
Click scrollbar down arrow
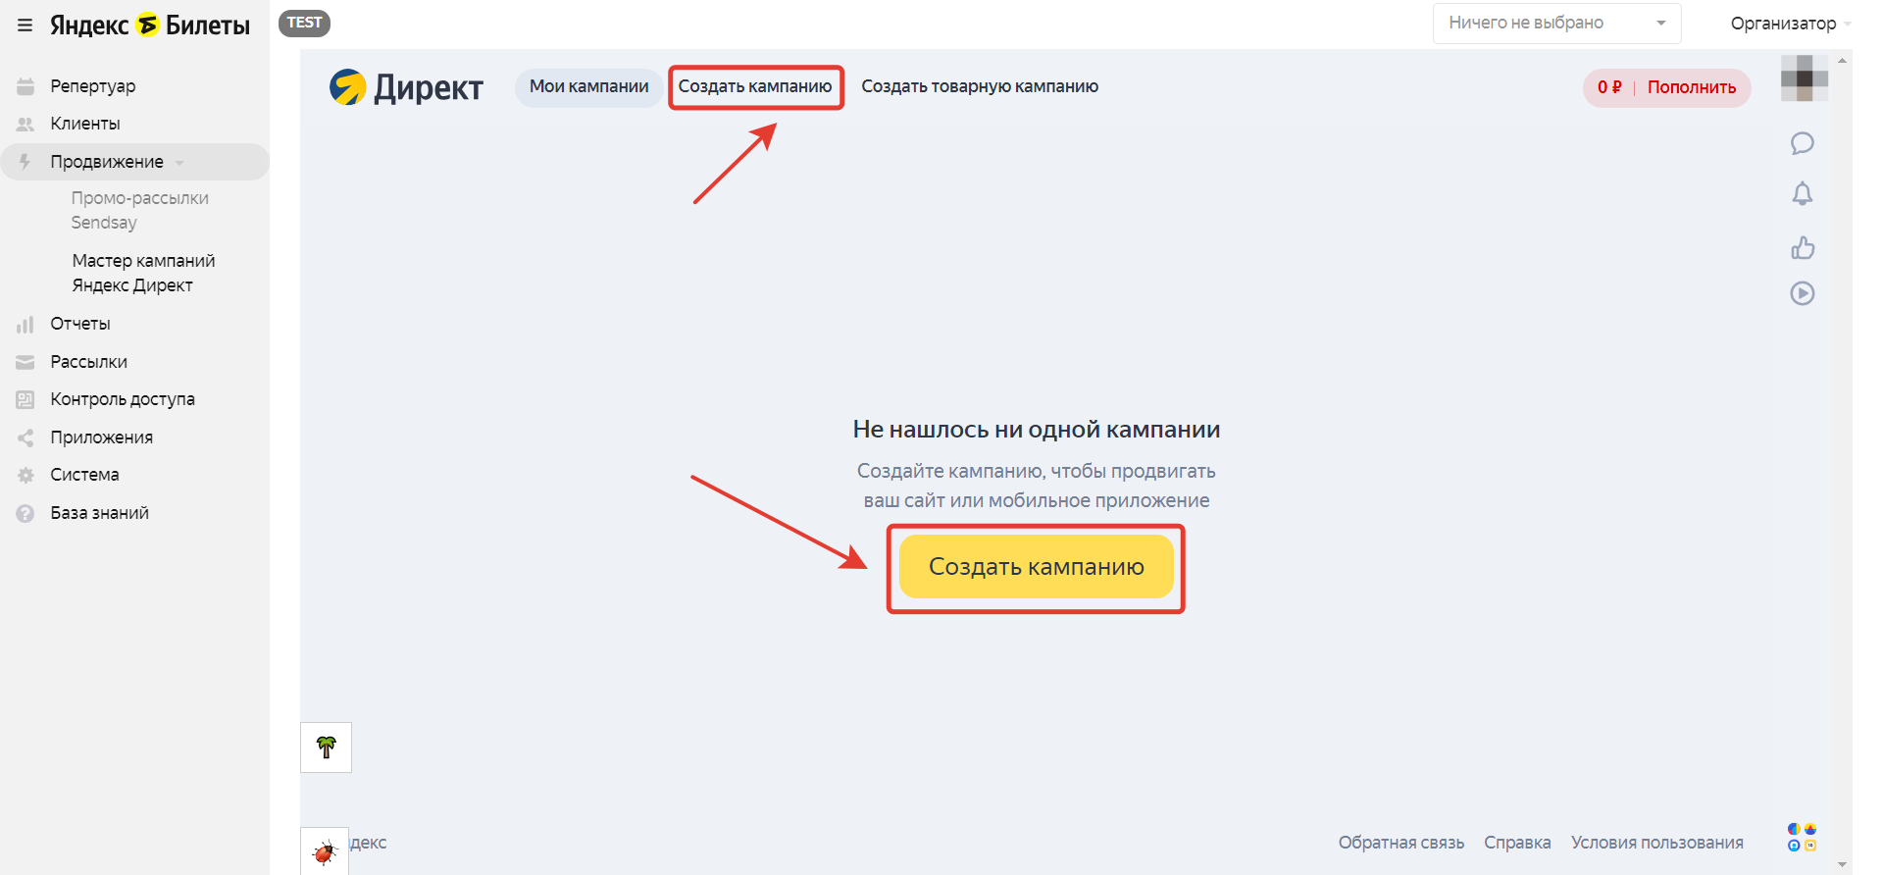1844,865
